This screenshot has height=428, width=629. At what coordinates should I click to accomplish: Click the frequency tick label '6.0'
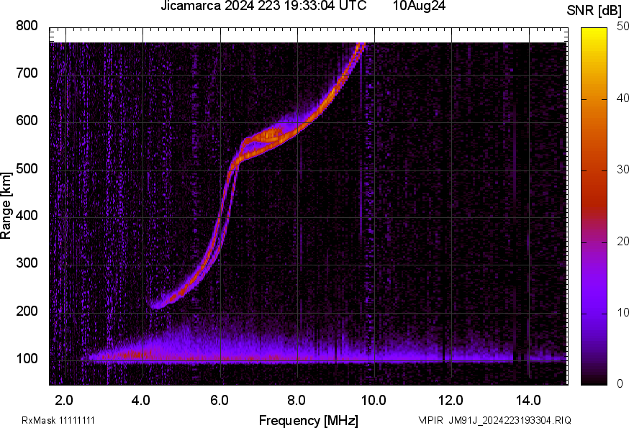(x=219, y=401)
